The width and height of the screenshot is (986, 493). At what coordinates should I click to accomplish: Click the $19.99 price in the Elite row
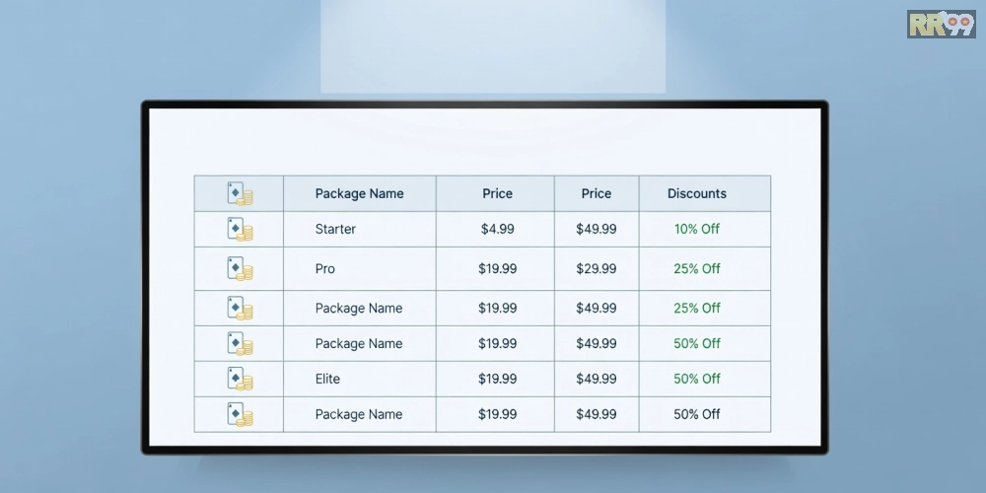tap(497, 379)
